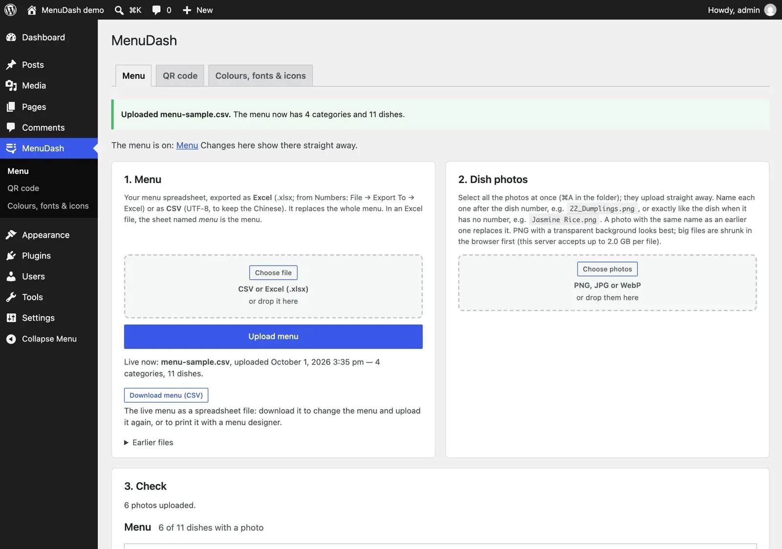Click Download menu (CSV) button
This screenshot has height=549, width=782.
166,395
